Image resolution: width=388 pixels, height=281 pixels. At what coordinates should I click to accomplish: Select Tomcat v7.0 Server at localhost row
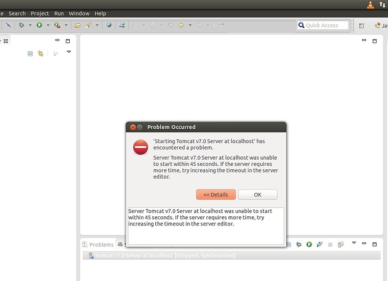coord(231,256)
